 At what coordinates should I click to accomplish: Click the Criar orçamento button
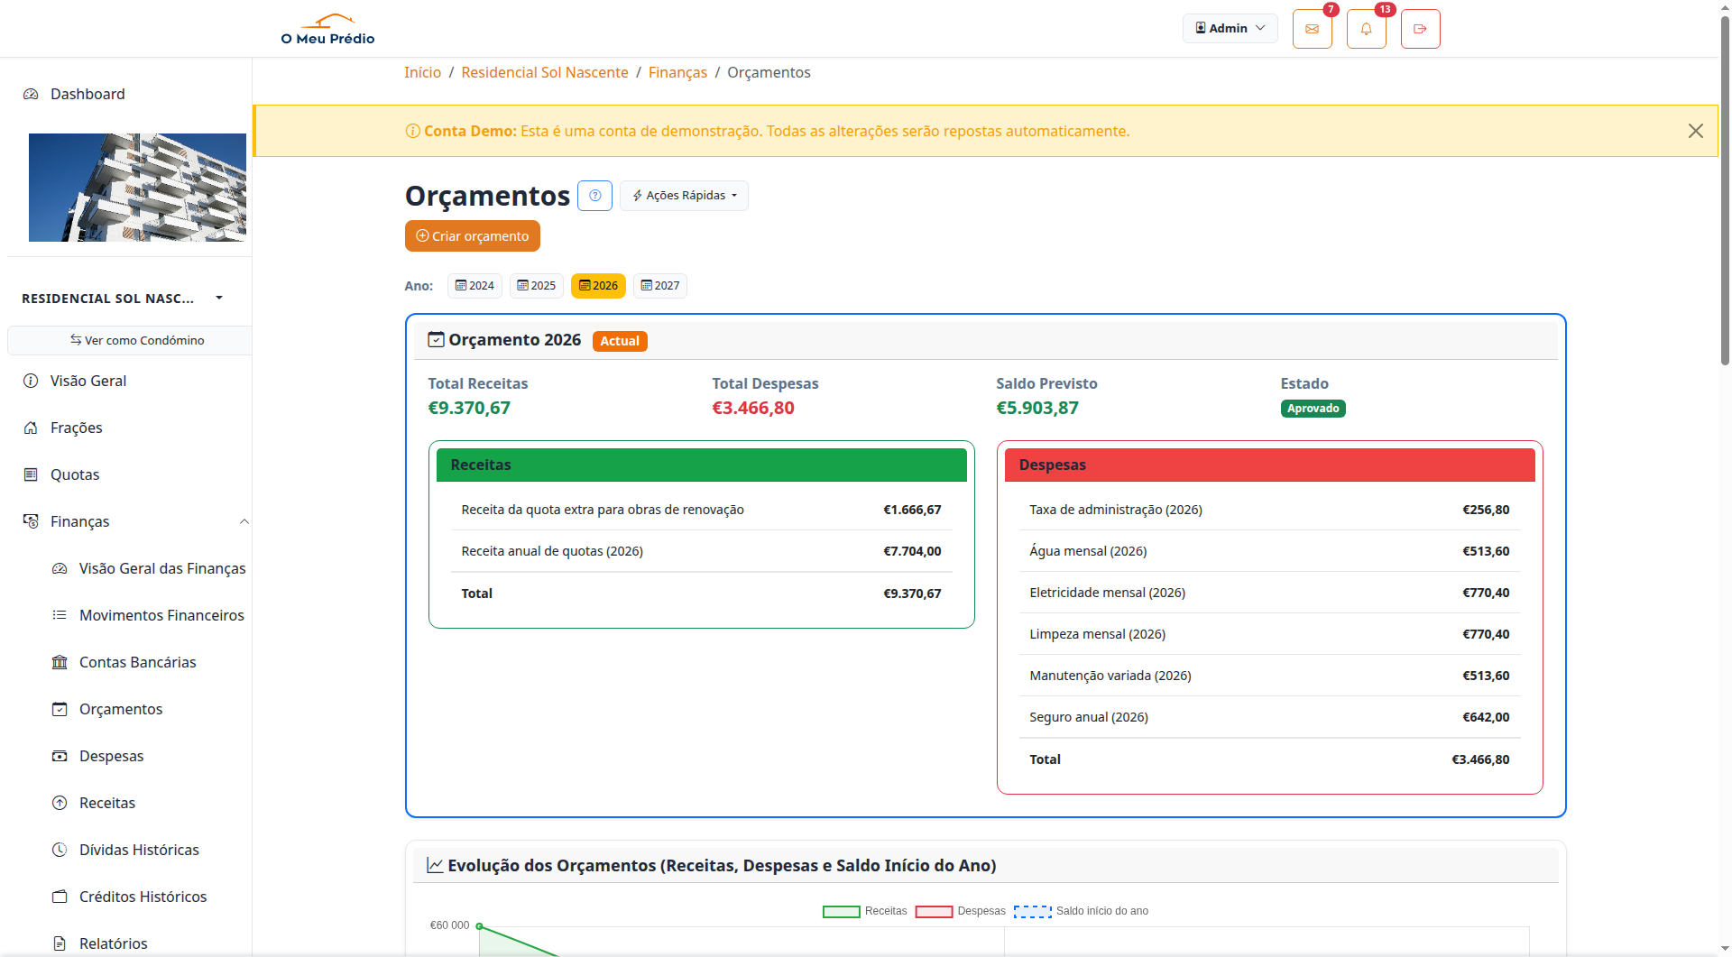(472, 236)
